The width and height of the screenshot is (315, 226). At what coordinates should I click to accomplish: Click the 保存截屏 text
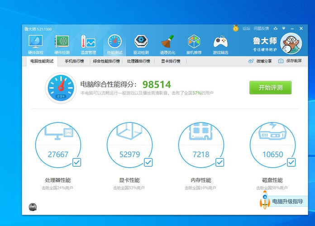click(x=294, y=61)
